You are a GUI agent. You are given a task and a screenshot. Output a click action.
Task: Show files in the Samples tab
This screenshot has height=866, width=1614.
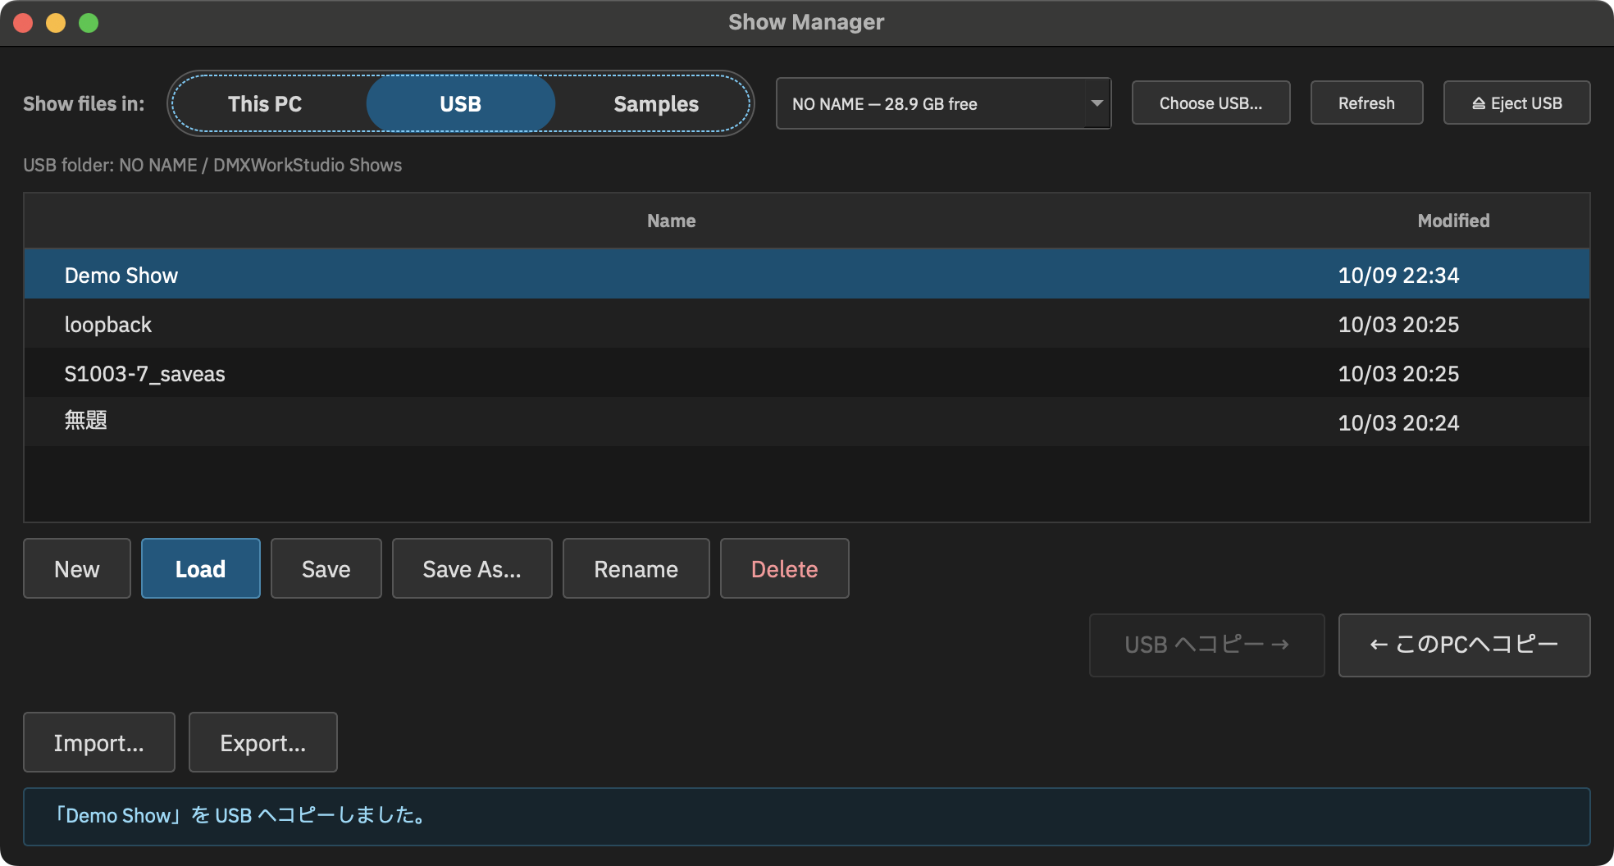coord(655,104)
